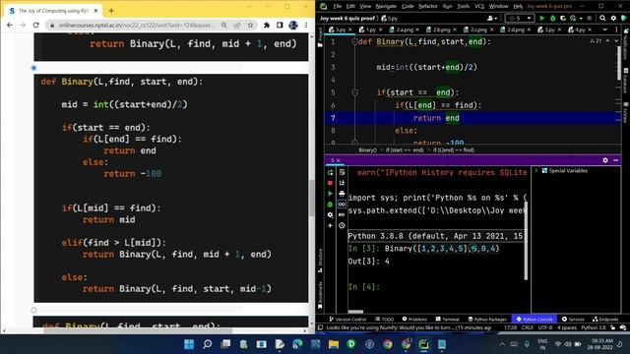
Task: Open run configuration dropdown labeled 5
Action: (x=520, y=18)
